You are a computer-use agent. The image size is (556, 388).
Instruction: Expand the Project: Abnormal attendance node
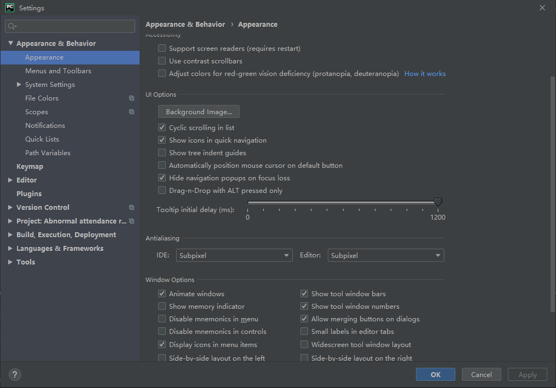(x=10, y=221)
